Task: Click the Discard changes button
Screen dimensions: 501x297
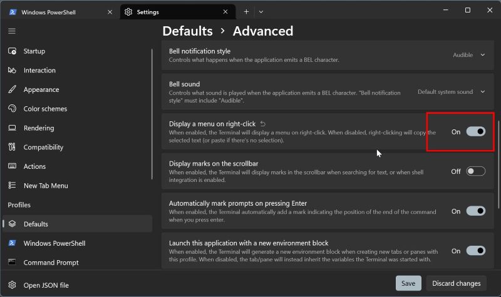Action: [x=457, y=283]
